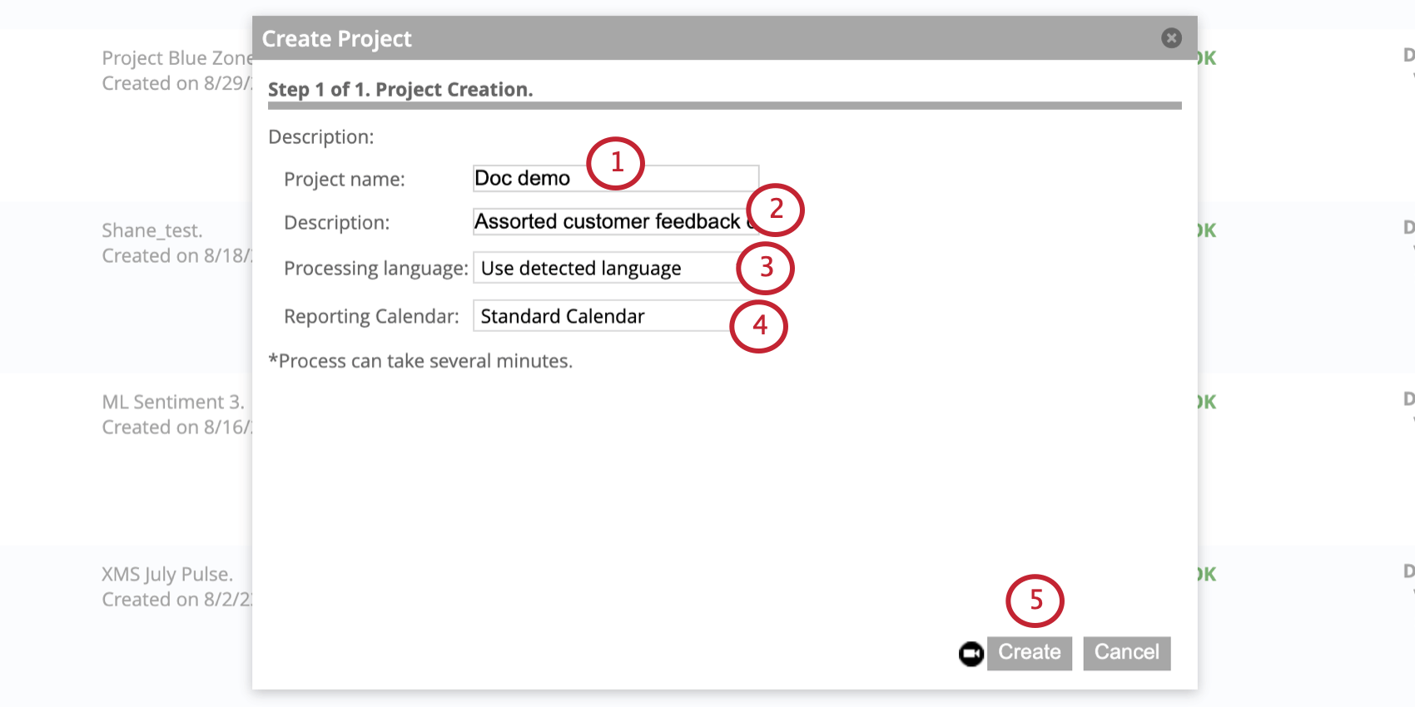The width and height of the screenshot is (1415, 707).
Task: Click red circled marker 3 near Processing language
Action: point(763,269)
